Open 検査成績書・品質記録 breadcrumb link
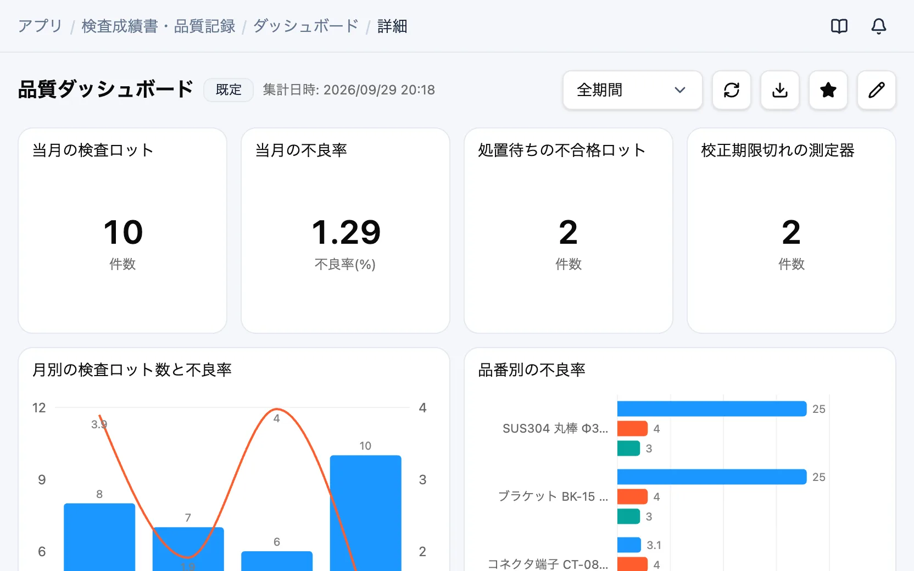914x571 pixels. pyautogui.click(x=158, y=26)
